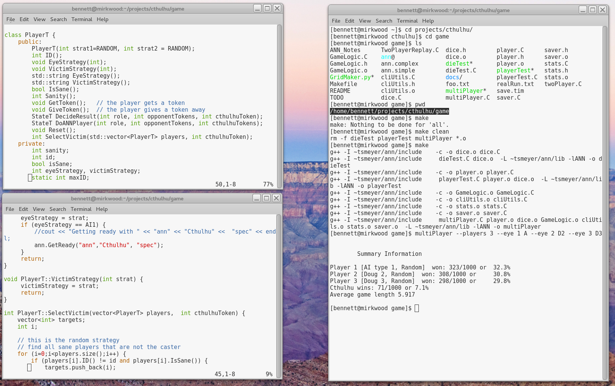Minimize the top-left PlayerT class terminal window
The height and width of the screenshot is (386, 615).
(257, 8)
